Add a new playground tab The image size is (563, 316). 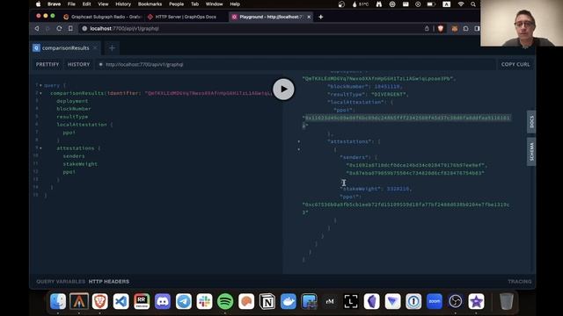tap(112, 48)
